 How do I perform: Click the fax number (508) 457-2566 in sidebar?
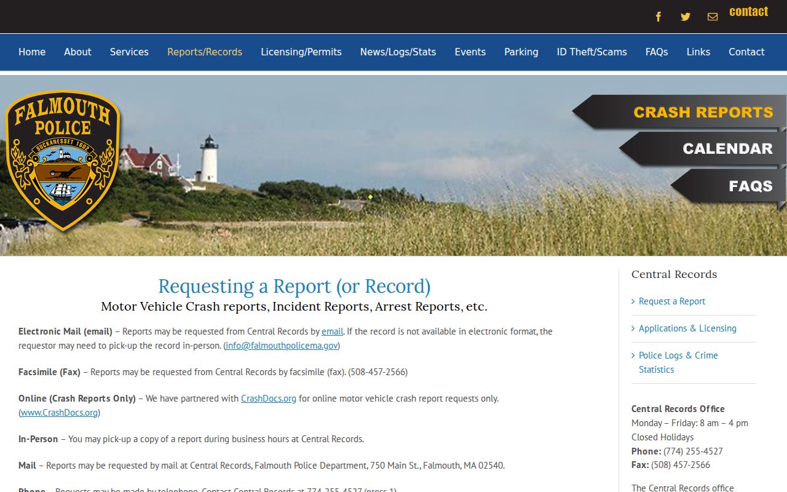[x=681, y=466]
